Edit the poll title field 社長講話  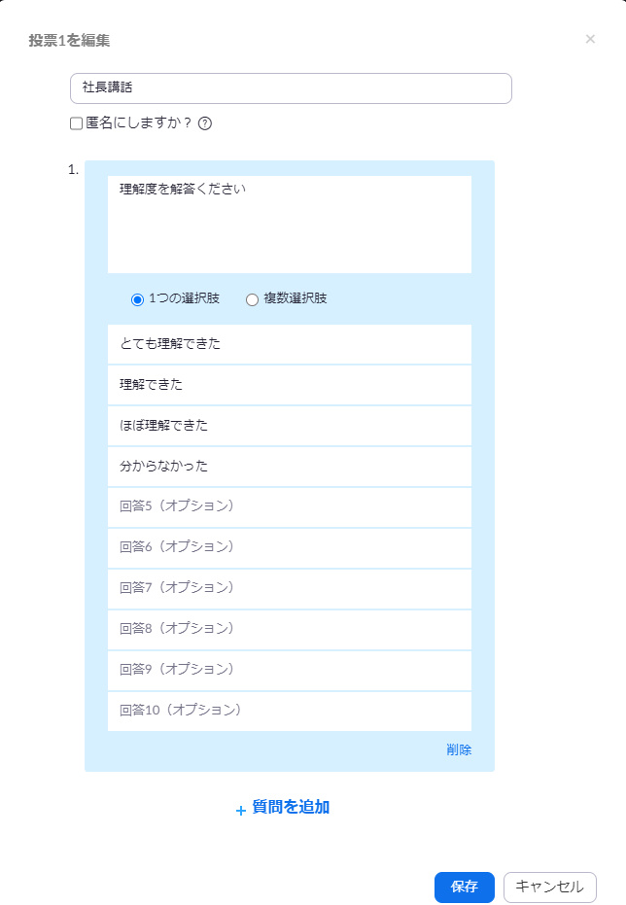(x=291, y=88)
